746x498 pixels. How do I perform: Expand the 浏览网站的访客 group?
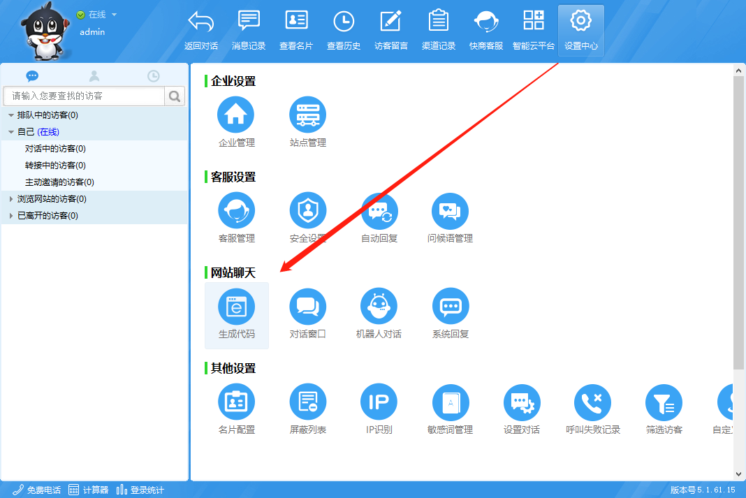coord(10,199)
